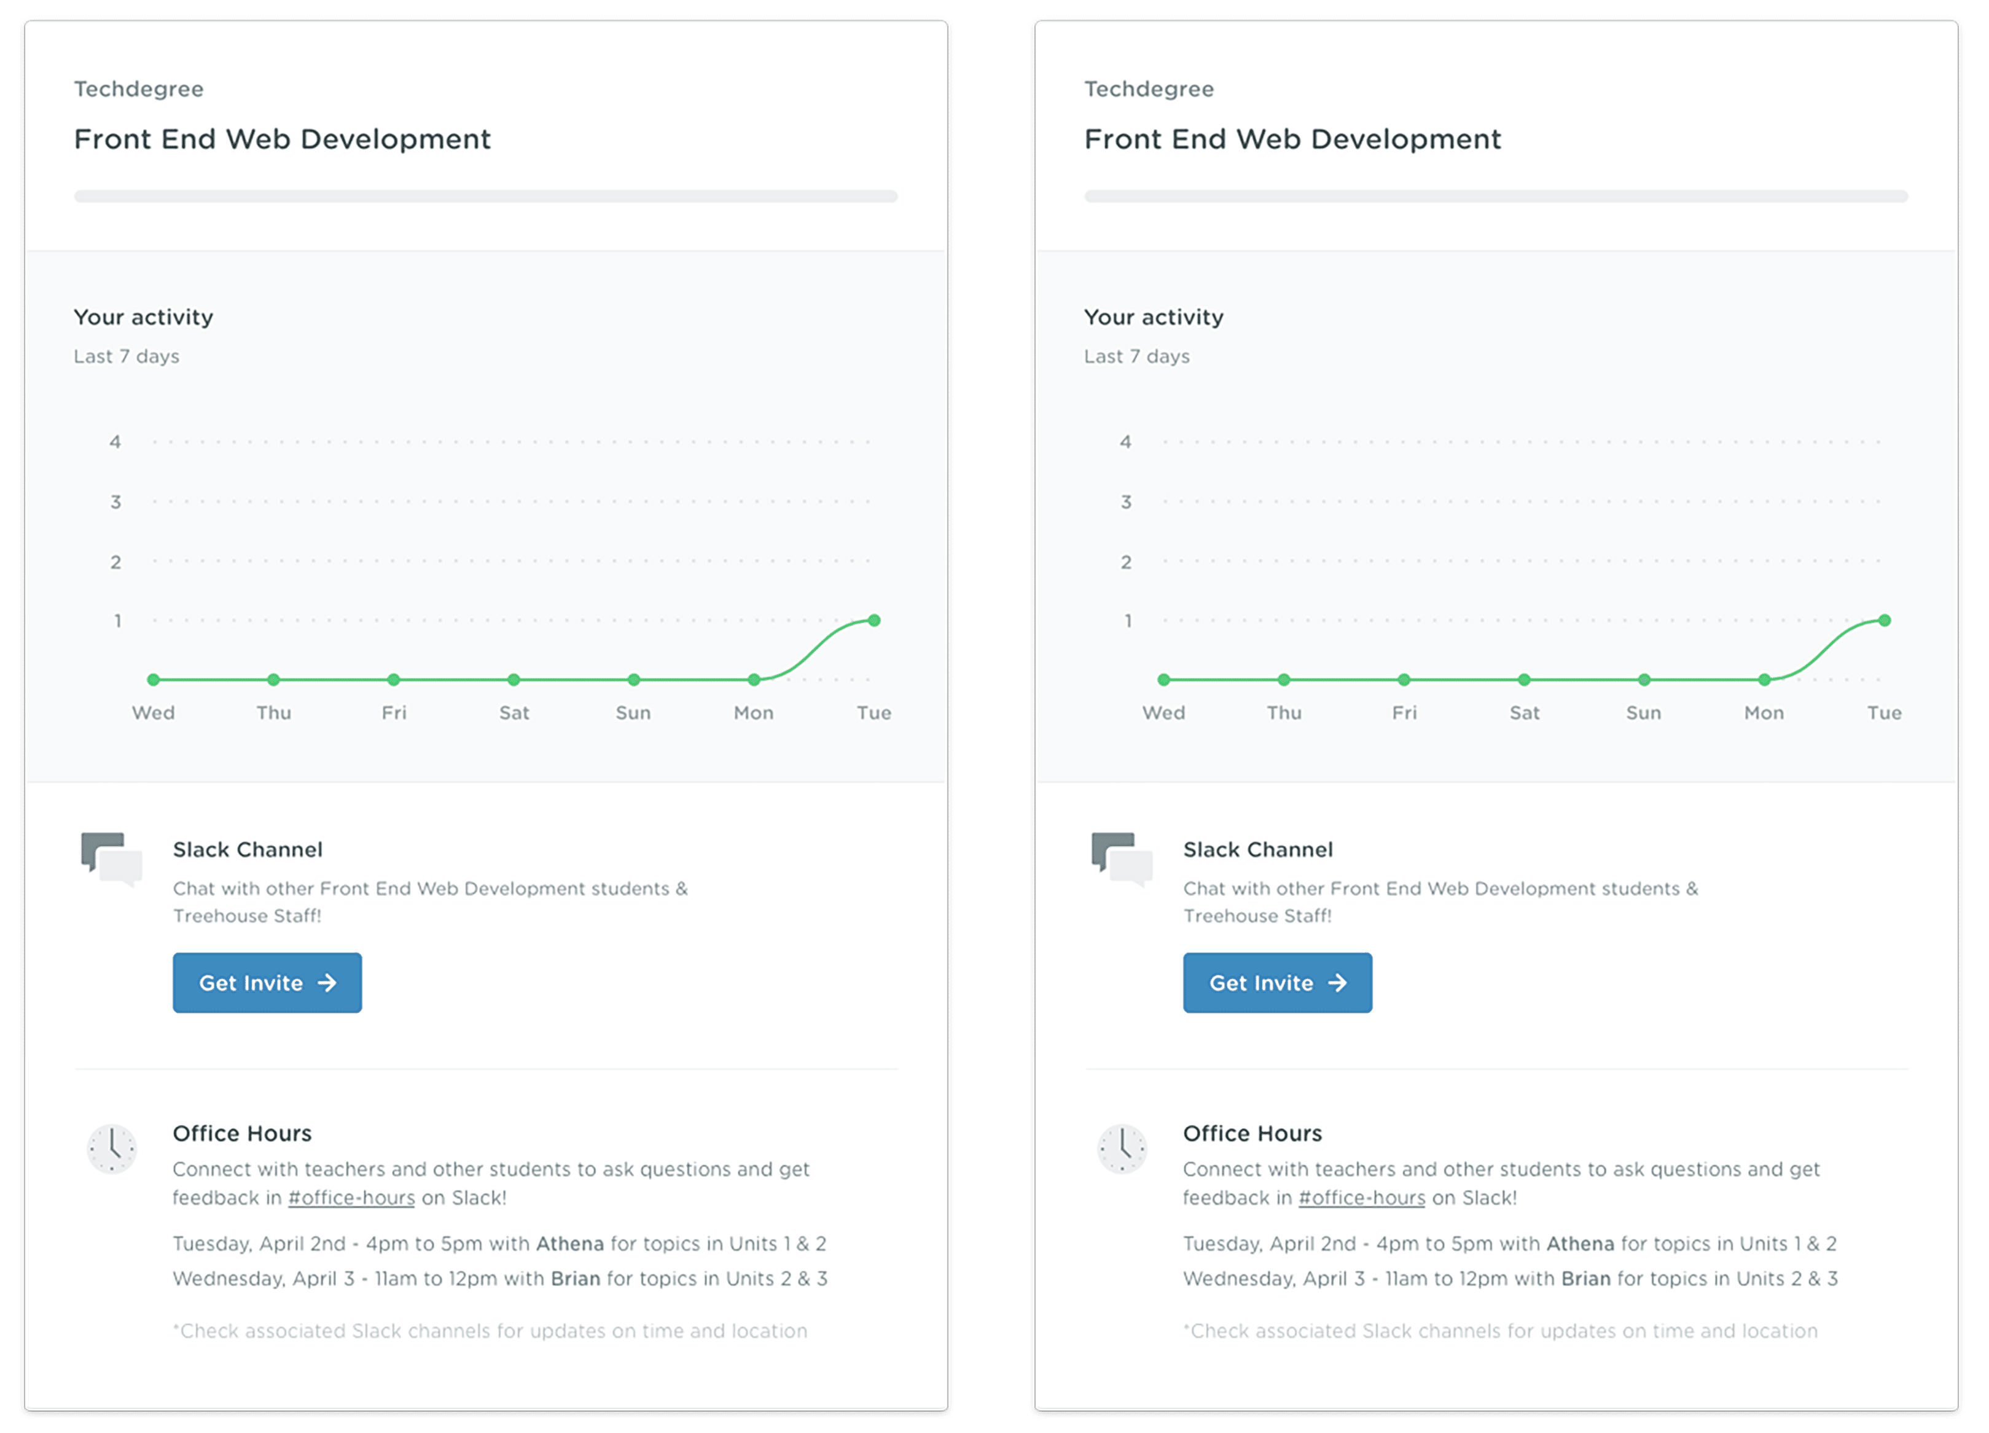Click Techdegree label in right card
The image size is (1989, 1433).
point(1149,88)
